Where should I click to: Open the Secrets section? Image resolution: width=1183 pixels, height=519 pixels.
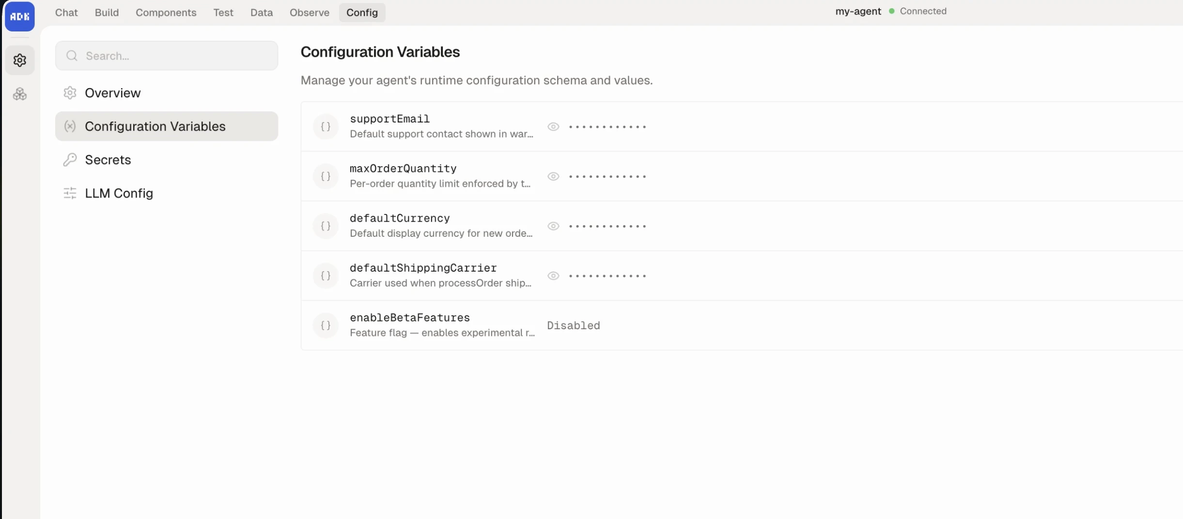pos(108,159)
